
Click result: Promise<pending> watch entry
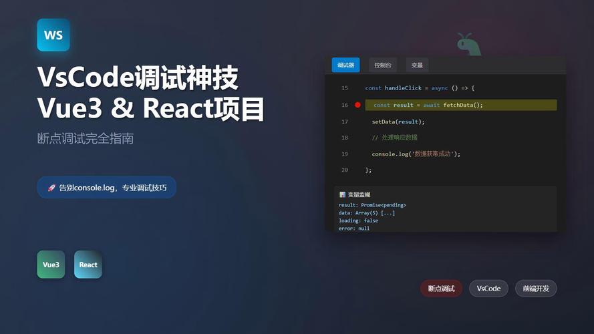tap(372, 205)
